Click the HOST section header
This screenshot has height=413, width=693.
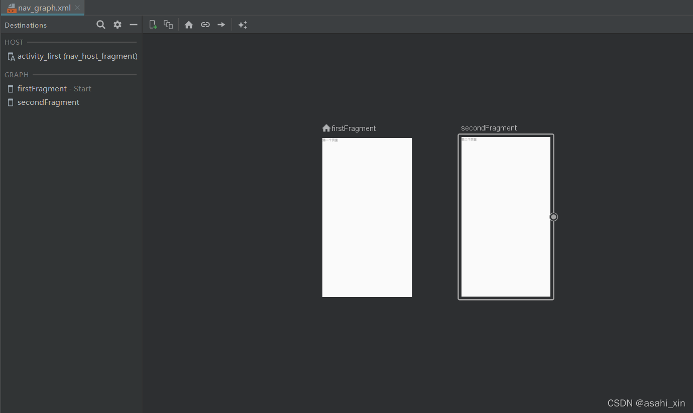(x=14, y=42)
